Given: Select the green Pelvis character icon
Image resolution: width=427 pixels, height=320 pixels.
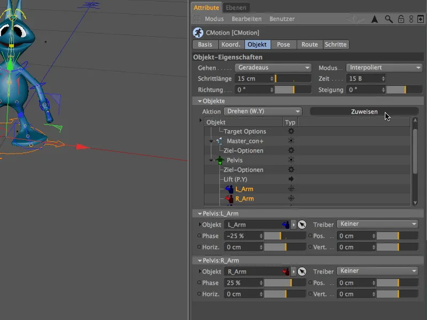Looking at the screenshot, I should tap(220, 160).
